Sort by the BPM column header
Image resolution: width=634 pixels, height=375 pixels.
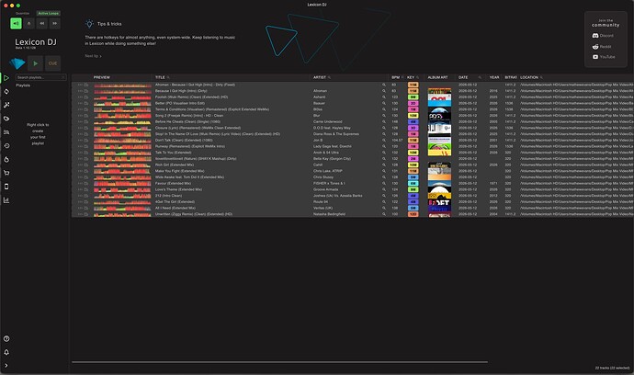click(395, 77)
